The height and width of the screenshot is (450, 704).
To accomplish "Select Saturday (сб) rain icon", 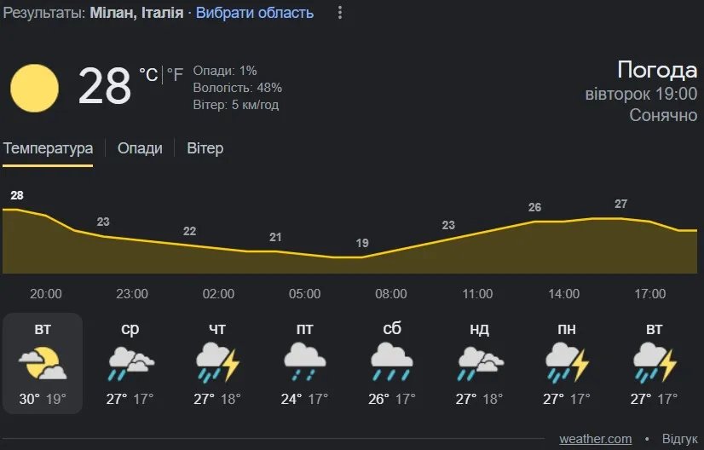I will point(391,362).
